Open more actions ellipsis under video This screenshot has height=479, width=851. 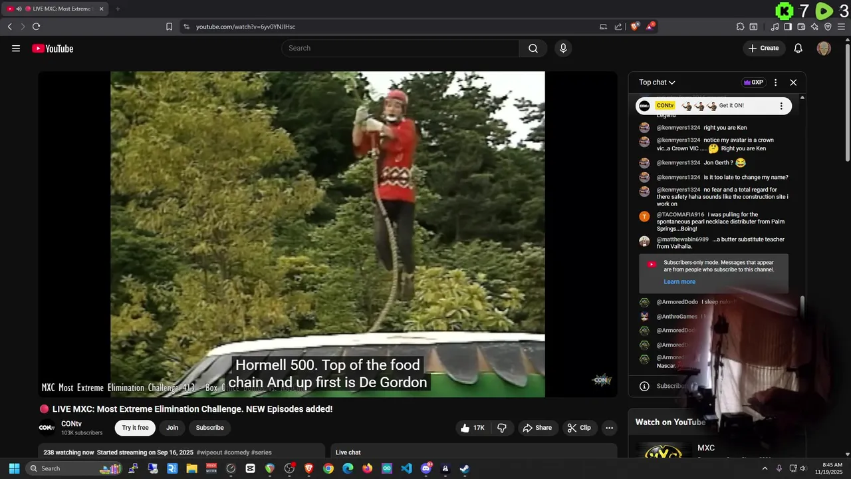coord(609,428)
